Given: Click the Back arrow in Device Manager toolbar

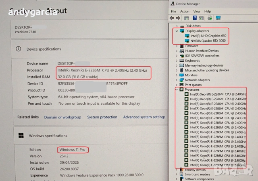Looking at the screenshot, I should (173, 18).
